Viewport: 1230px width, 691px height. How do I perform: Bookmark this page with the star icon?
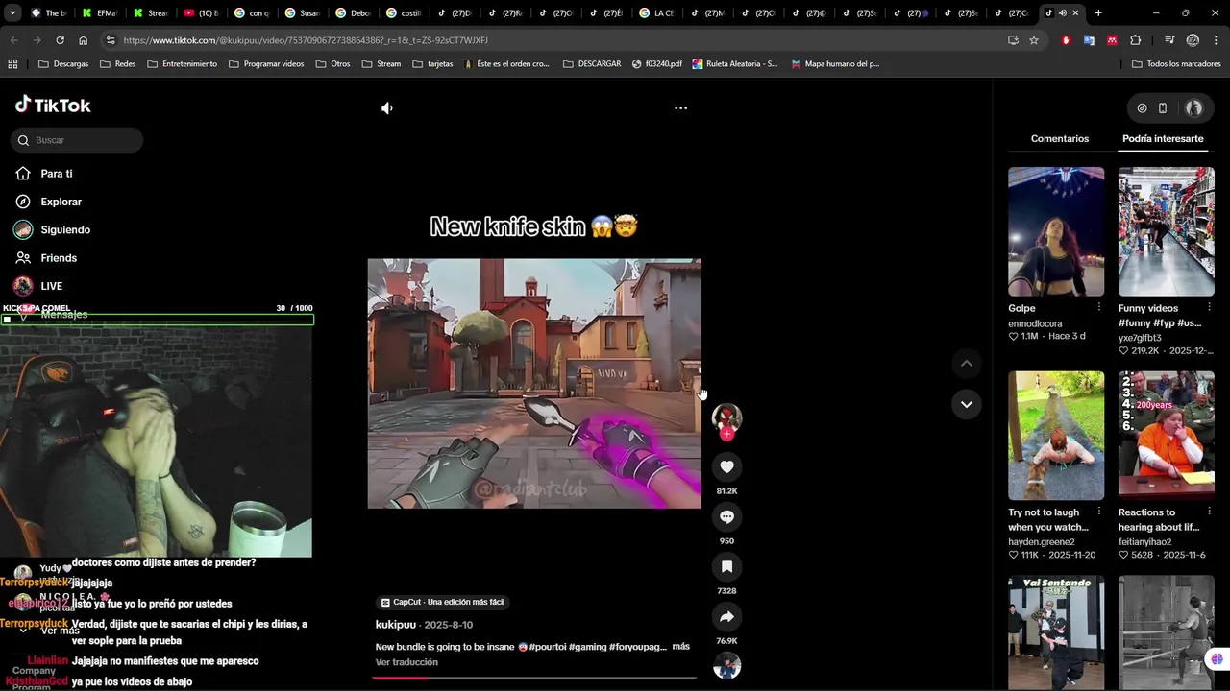(x=1034, y=40)
